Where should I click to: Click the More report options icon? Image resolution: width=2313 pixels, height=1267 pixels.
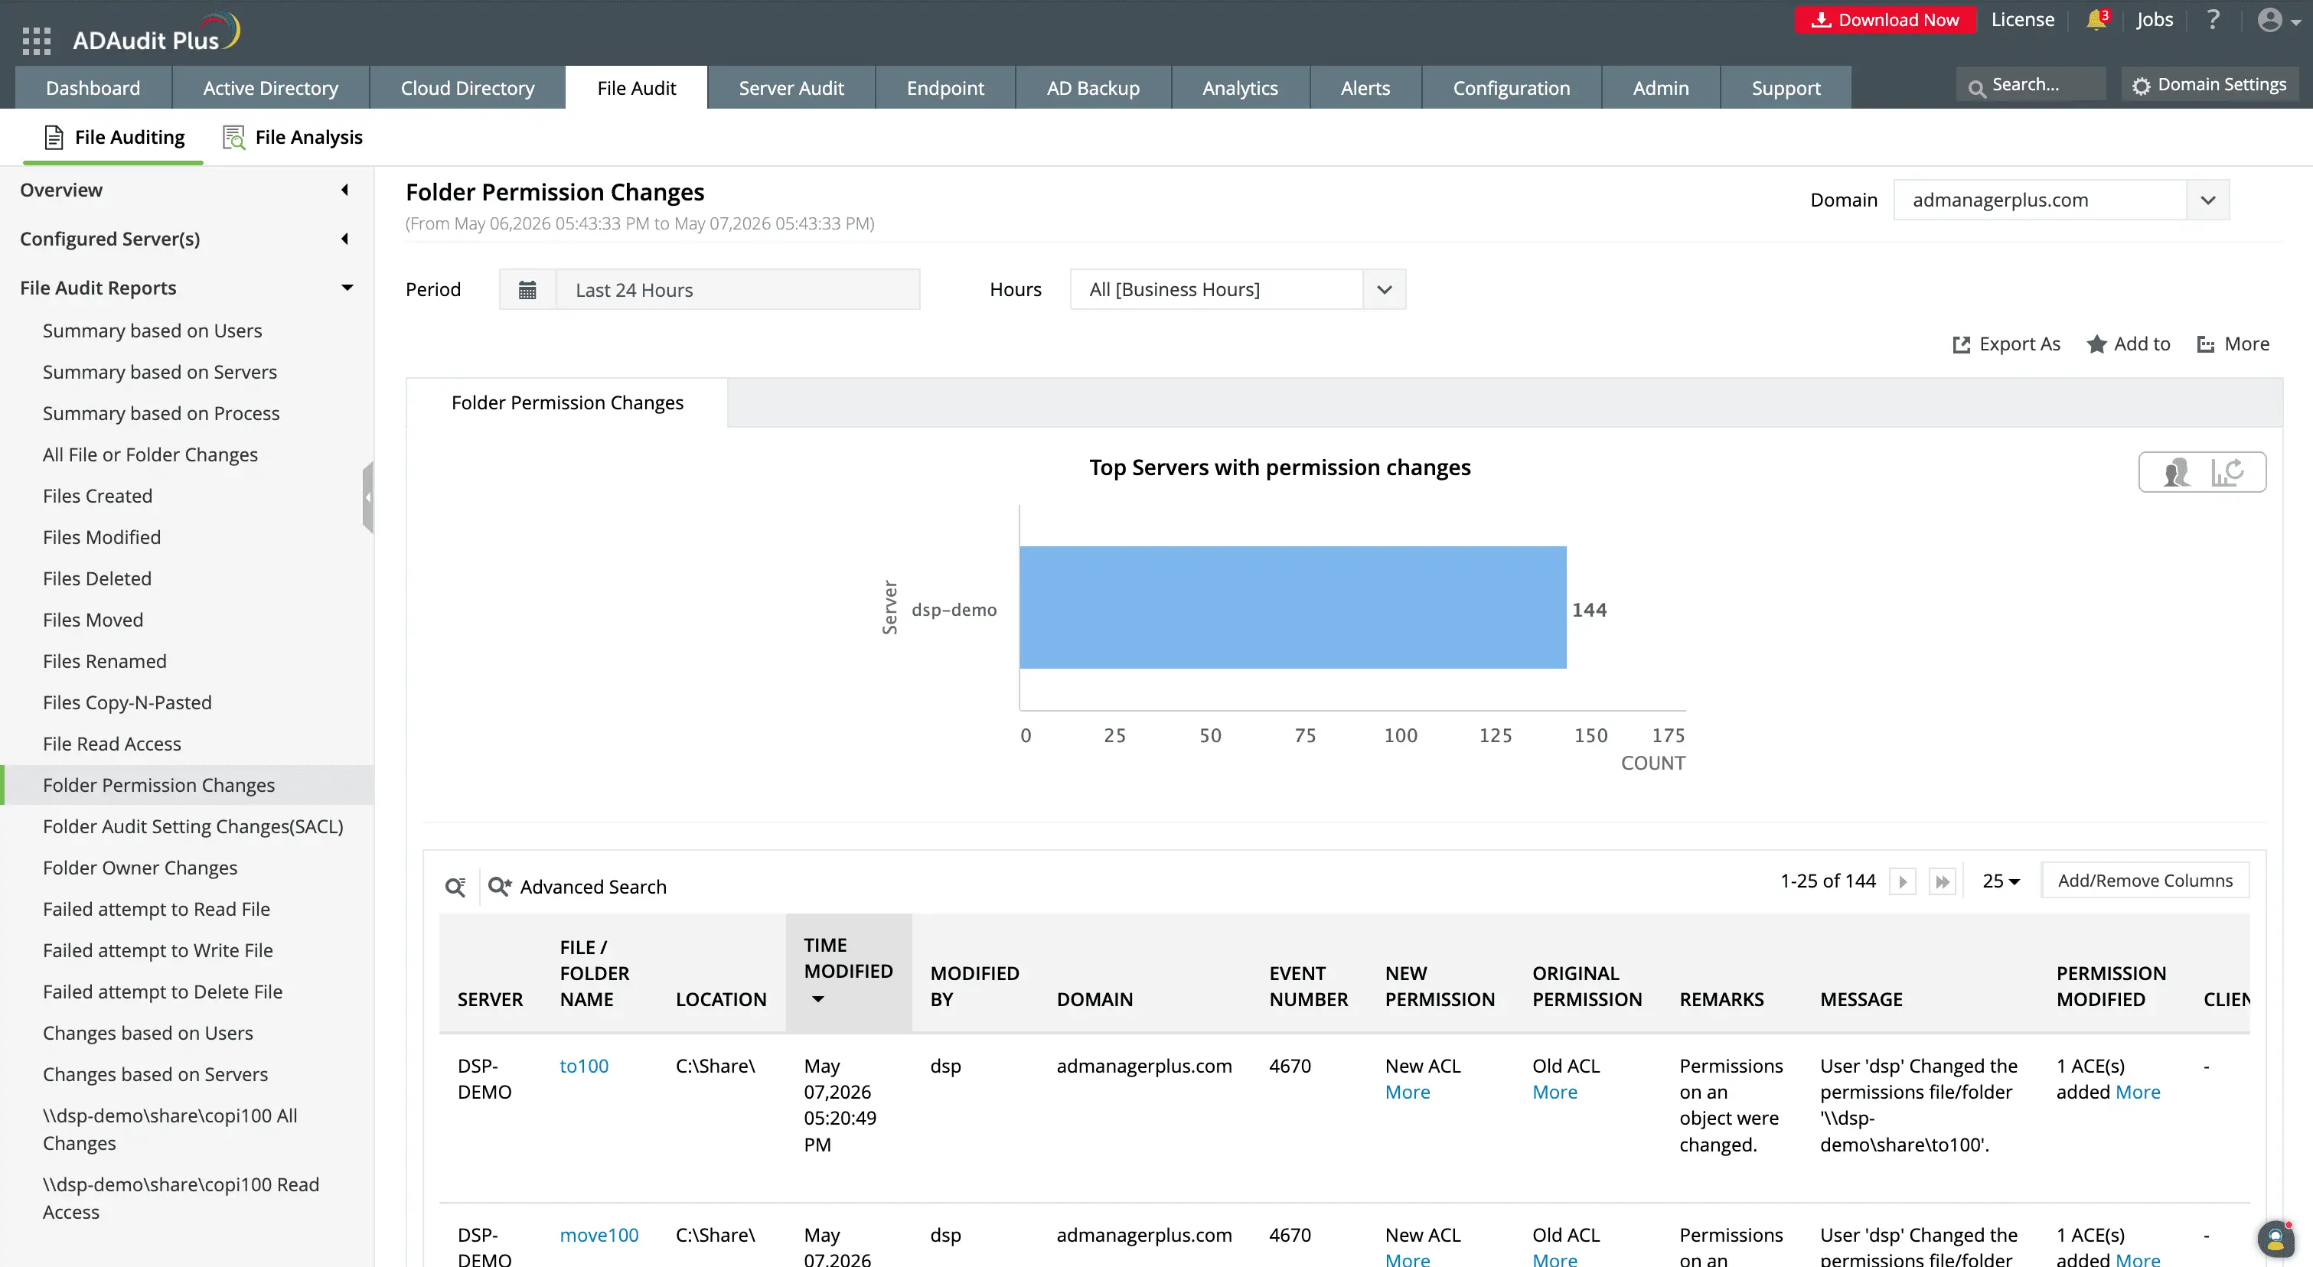[2205, 344]
